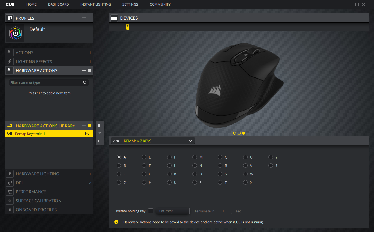Click the trash delete icon beside library
This screenshot has height=232, width=374.
(x=100, y=141)
